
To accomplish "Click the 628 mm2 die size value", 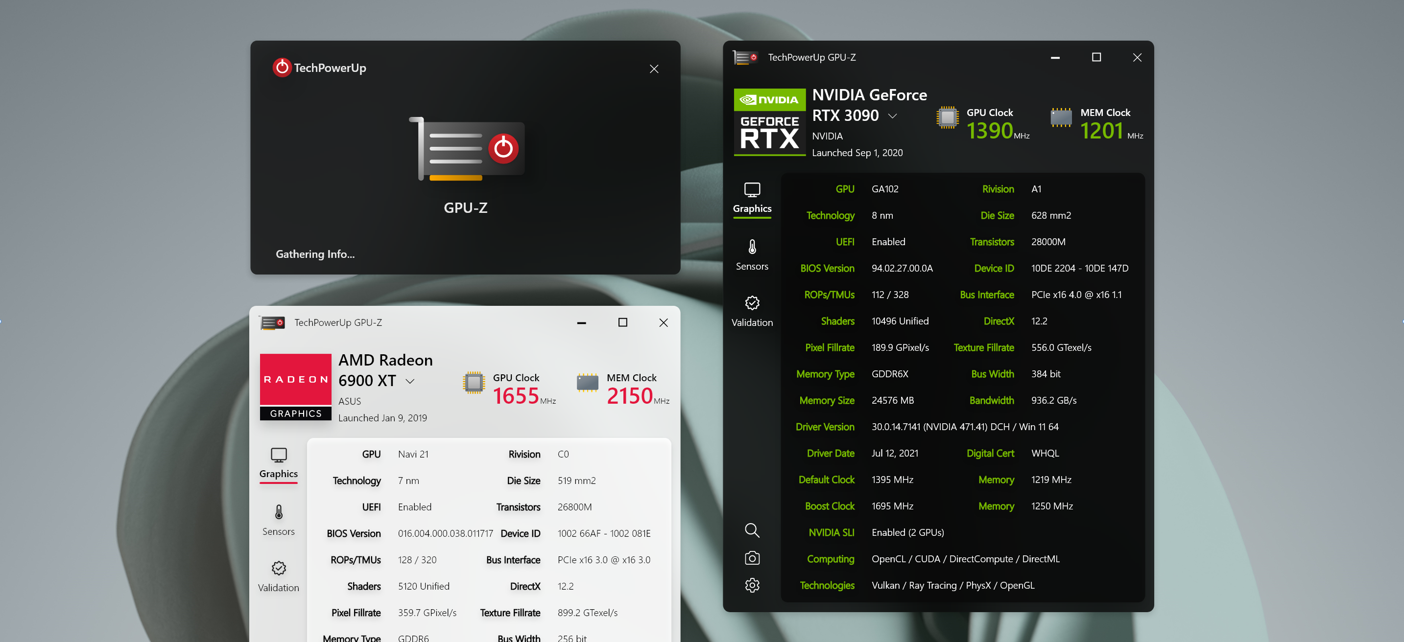I will click(x=1051, y=215).
